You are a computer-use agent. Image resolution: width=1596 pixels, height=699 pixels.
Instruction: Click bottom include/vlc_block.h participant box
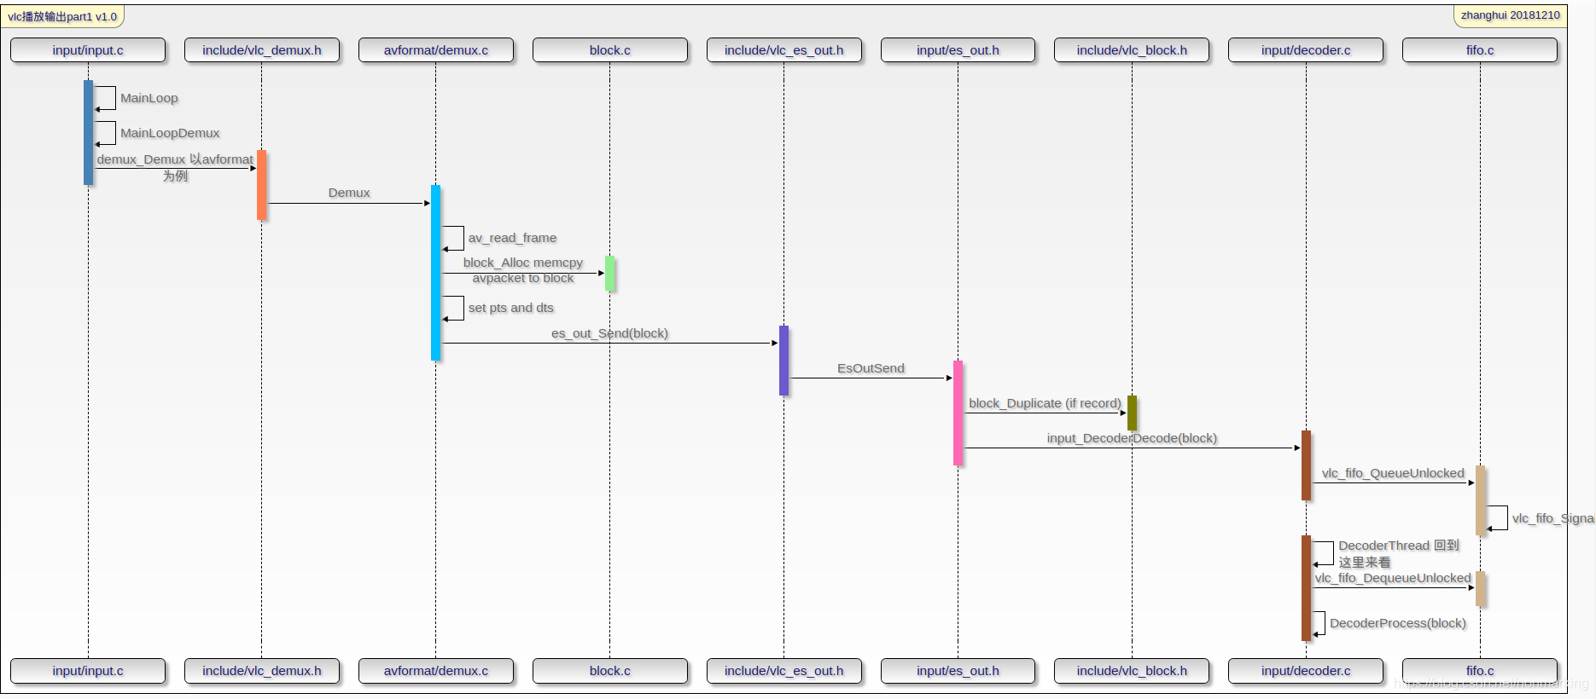[x=1132, y=671]
